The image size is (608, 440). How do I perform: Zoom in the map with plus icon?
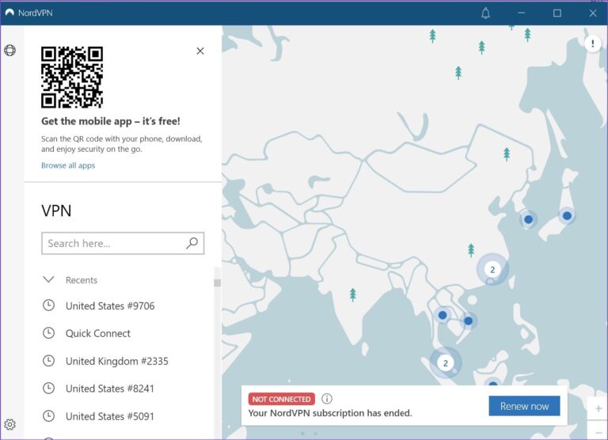click(x=598, y=409)
